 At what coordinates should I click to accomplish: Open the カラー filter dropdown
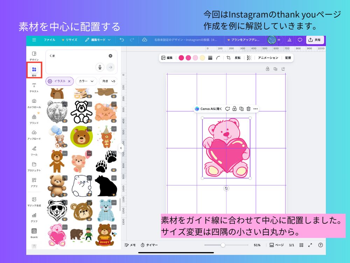coord(85,81)
